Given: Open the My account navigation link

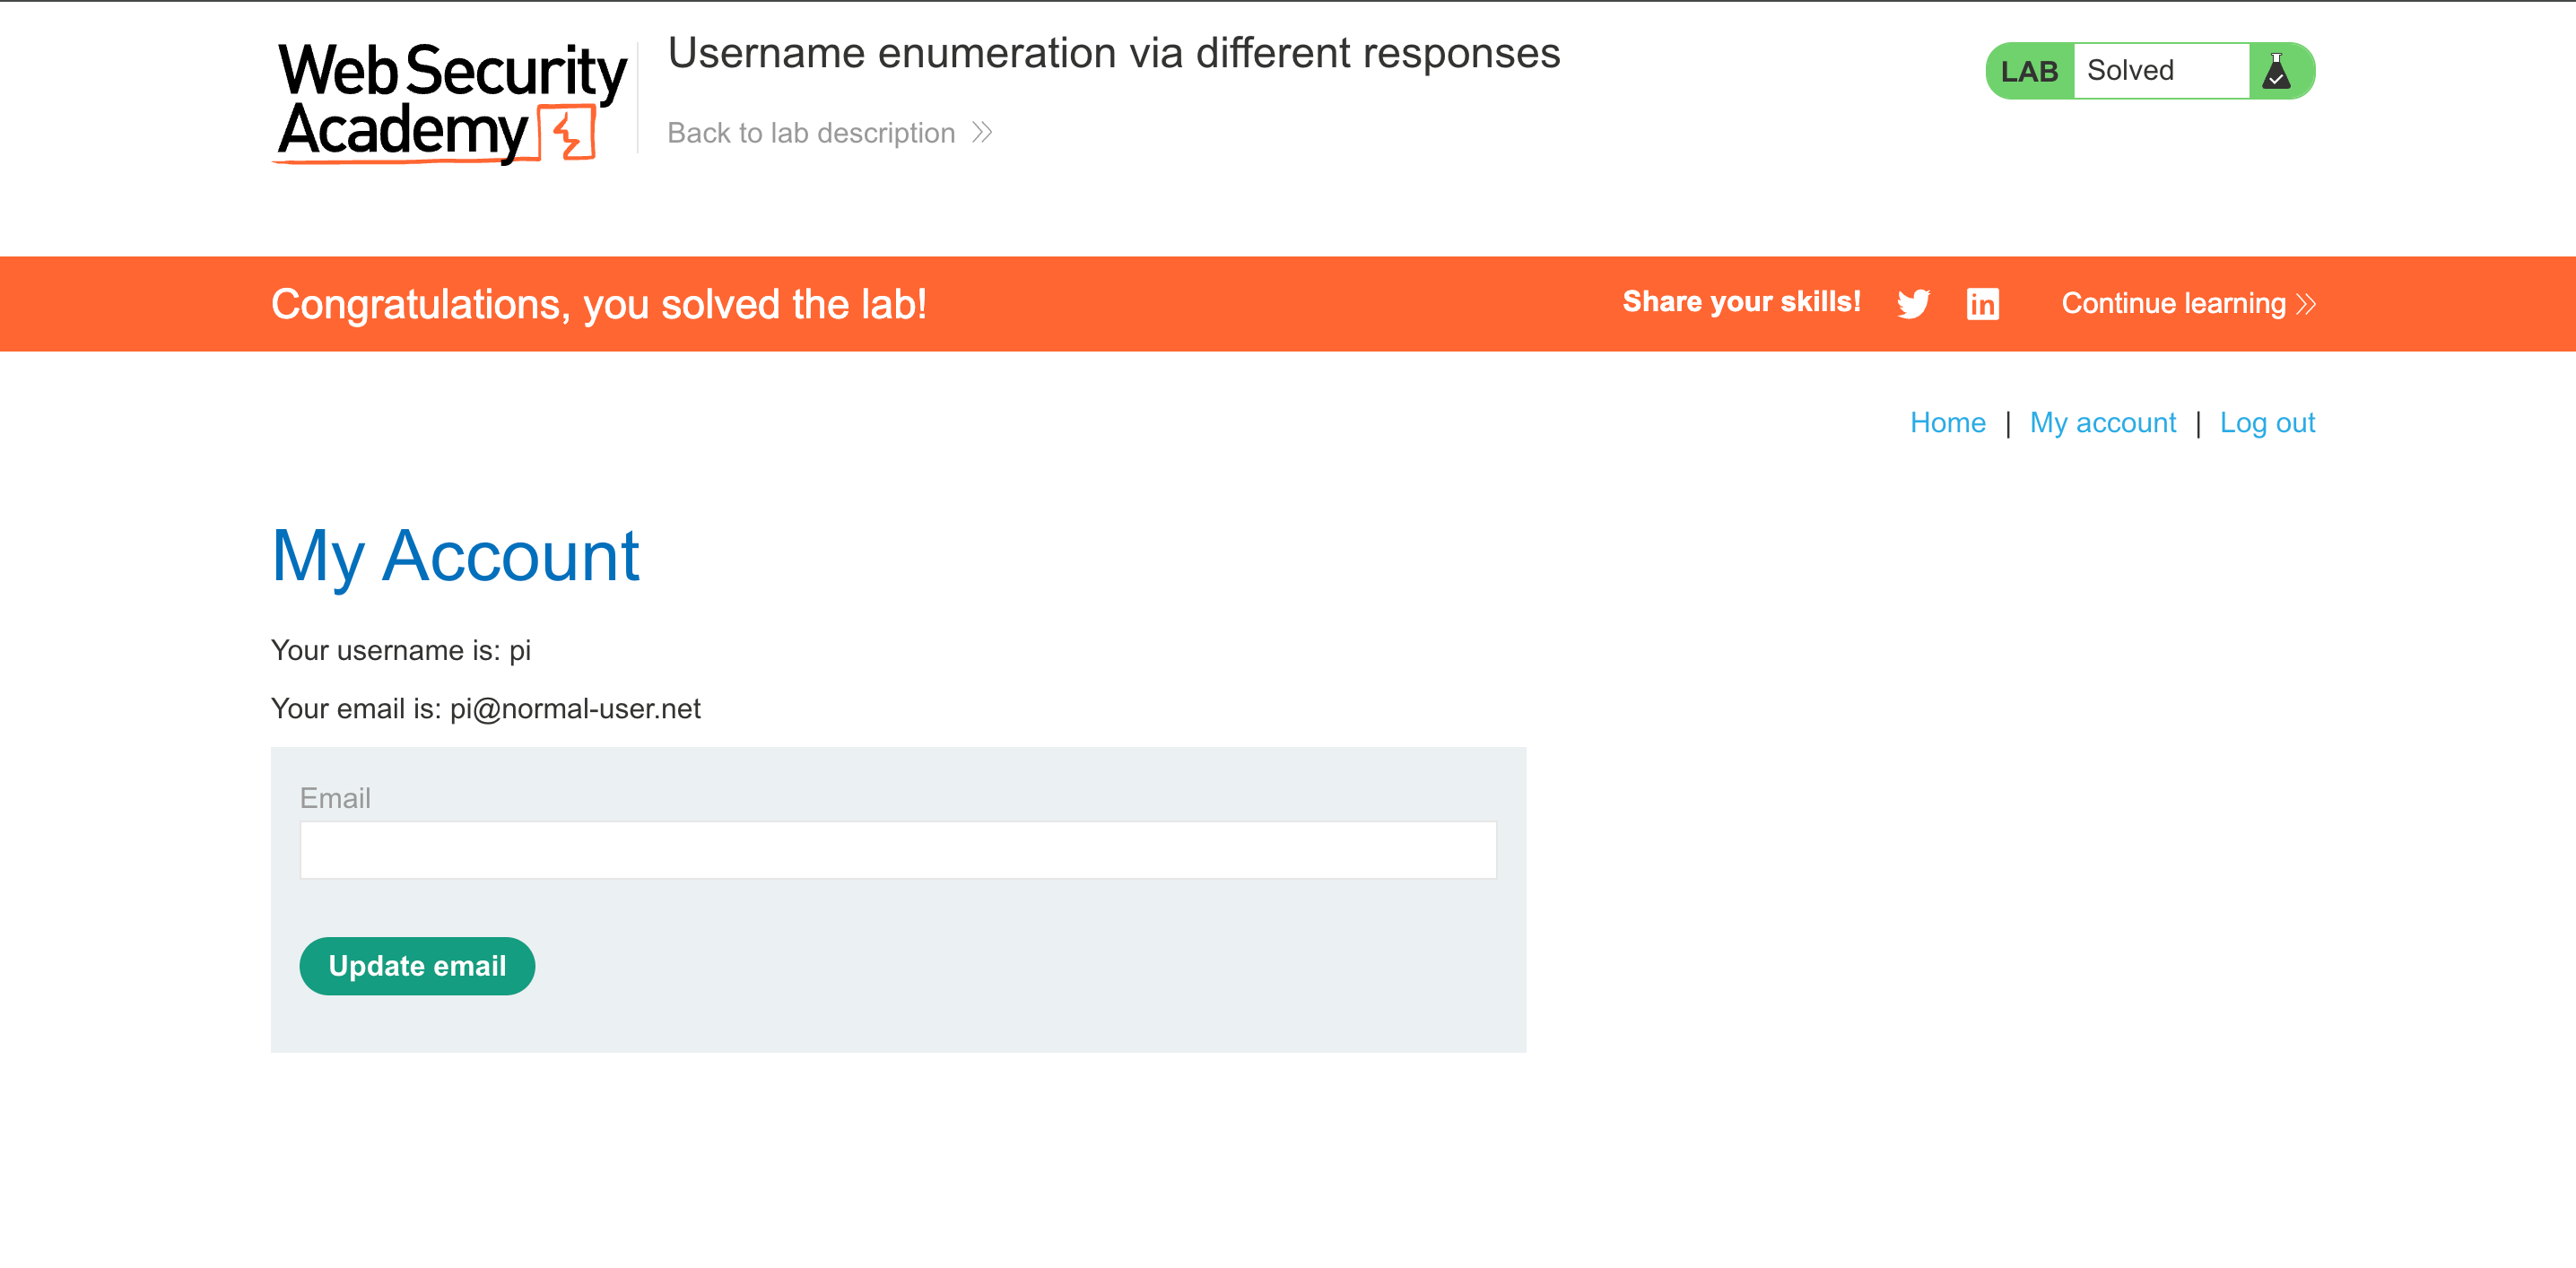Looking at the screenshot, I should 2102,423.
